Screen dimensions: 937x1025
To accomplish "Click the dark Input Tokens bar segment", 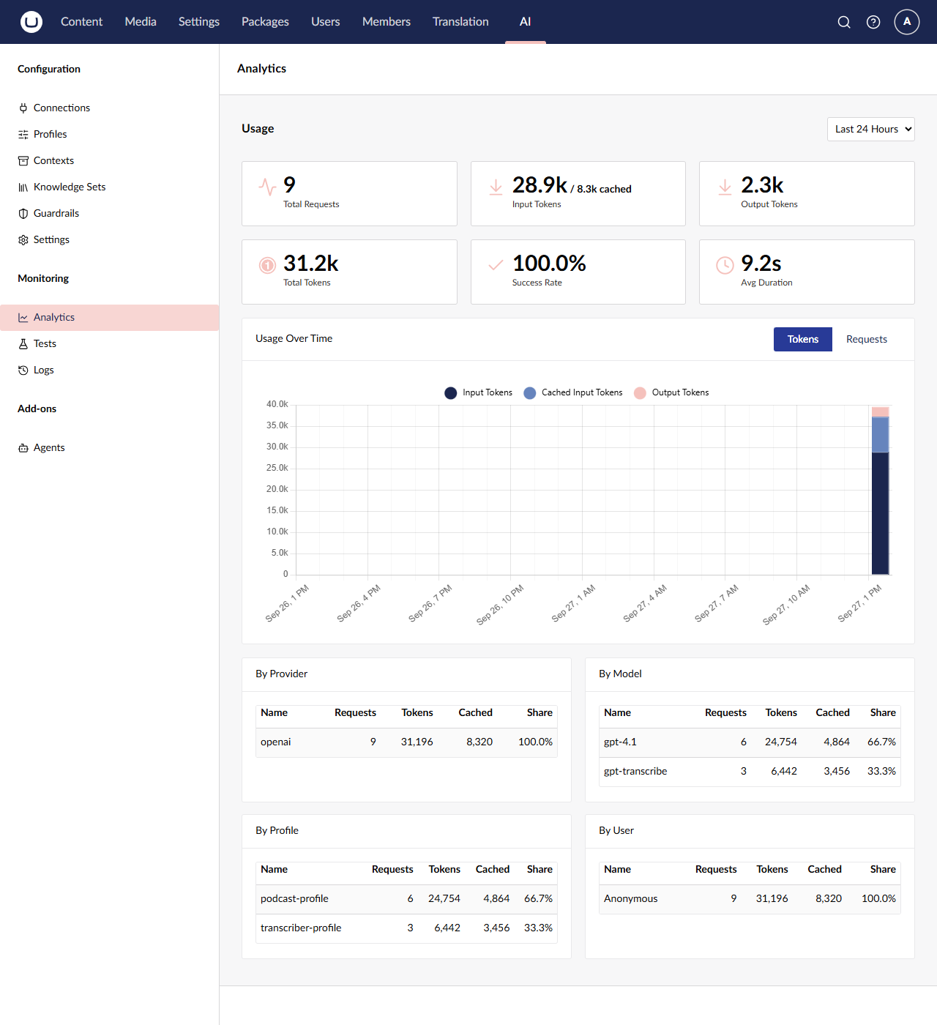I will (880, 513).
